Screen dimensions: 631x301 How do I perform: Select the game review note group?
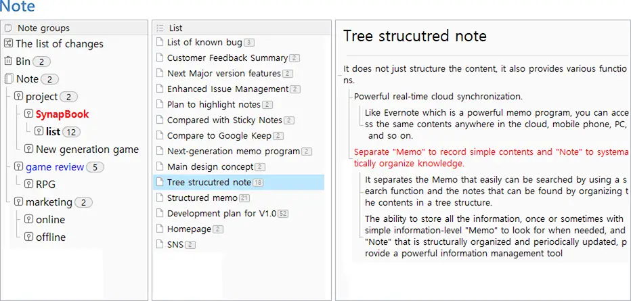click(55, 167)
